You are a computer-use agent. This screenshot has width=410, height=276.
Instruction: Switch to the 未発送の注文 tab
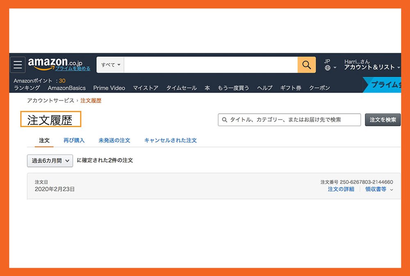tap(114, 140)
